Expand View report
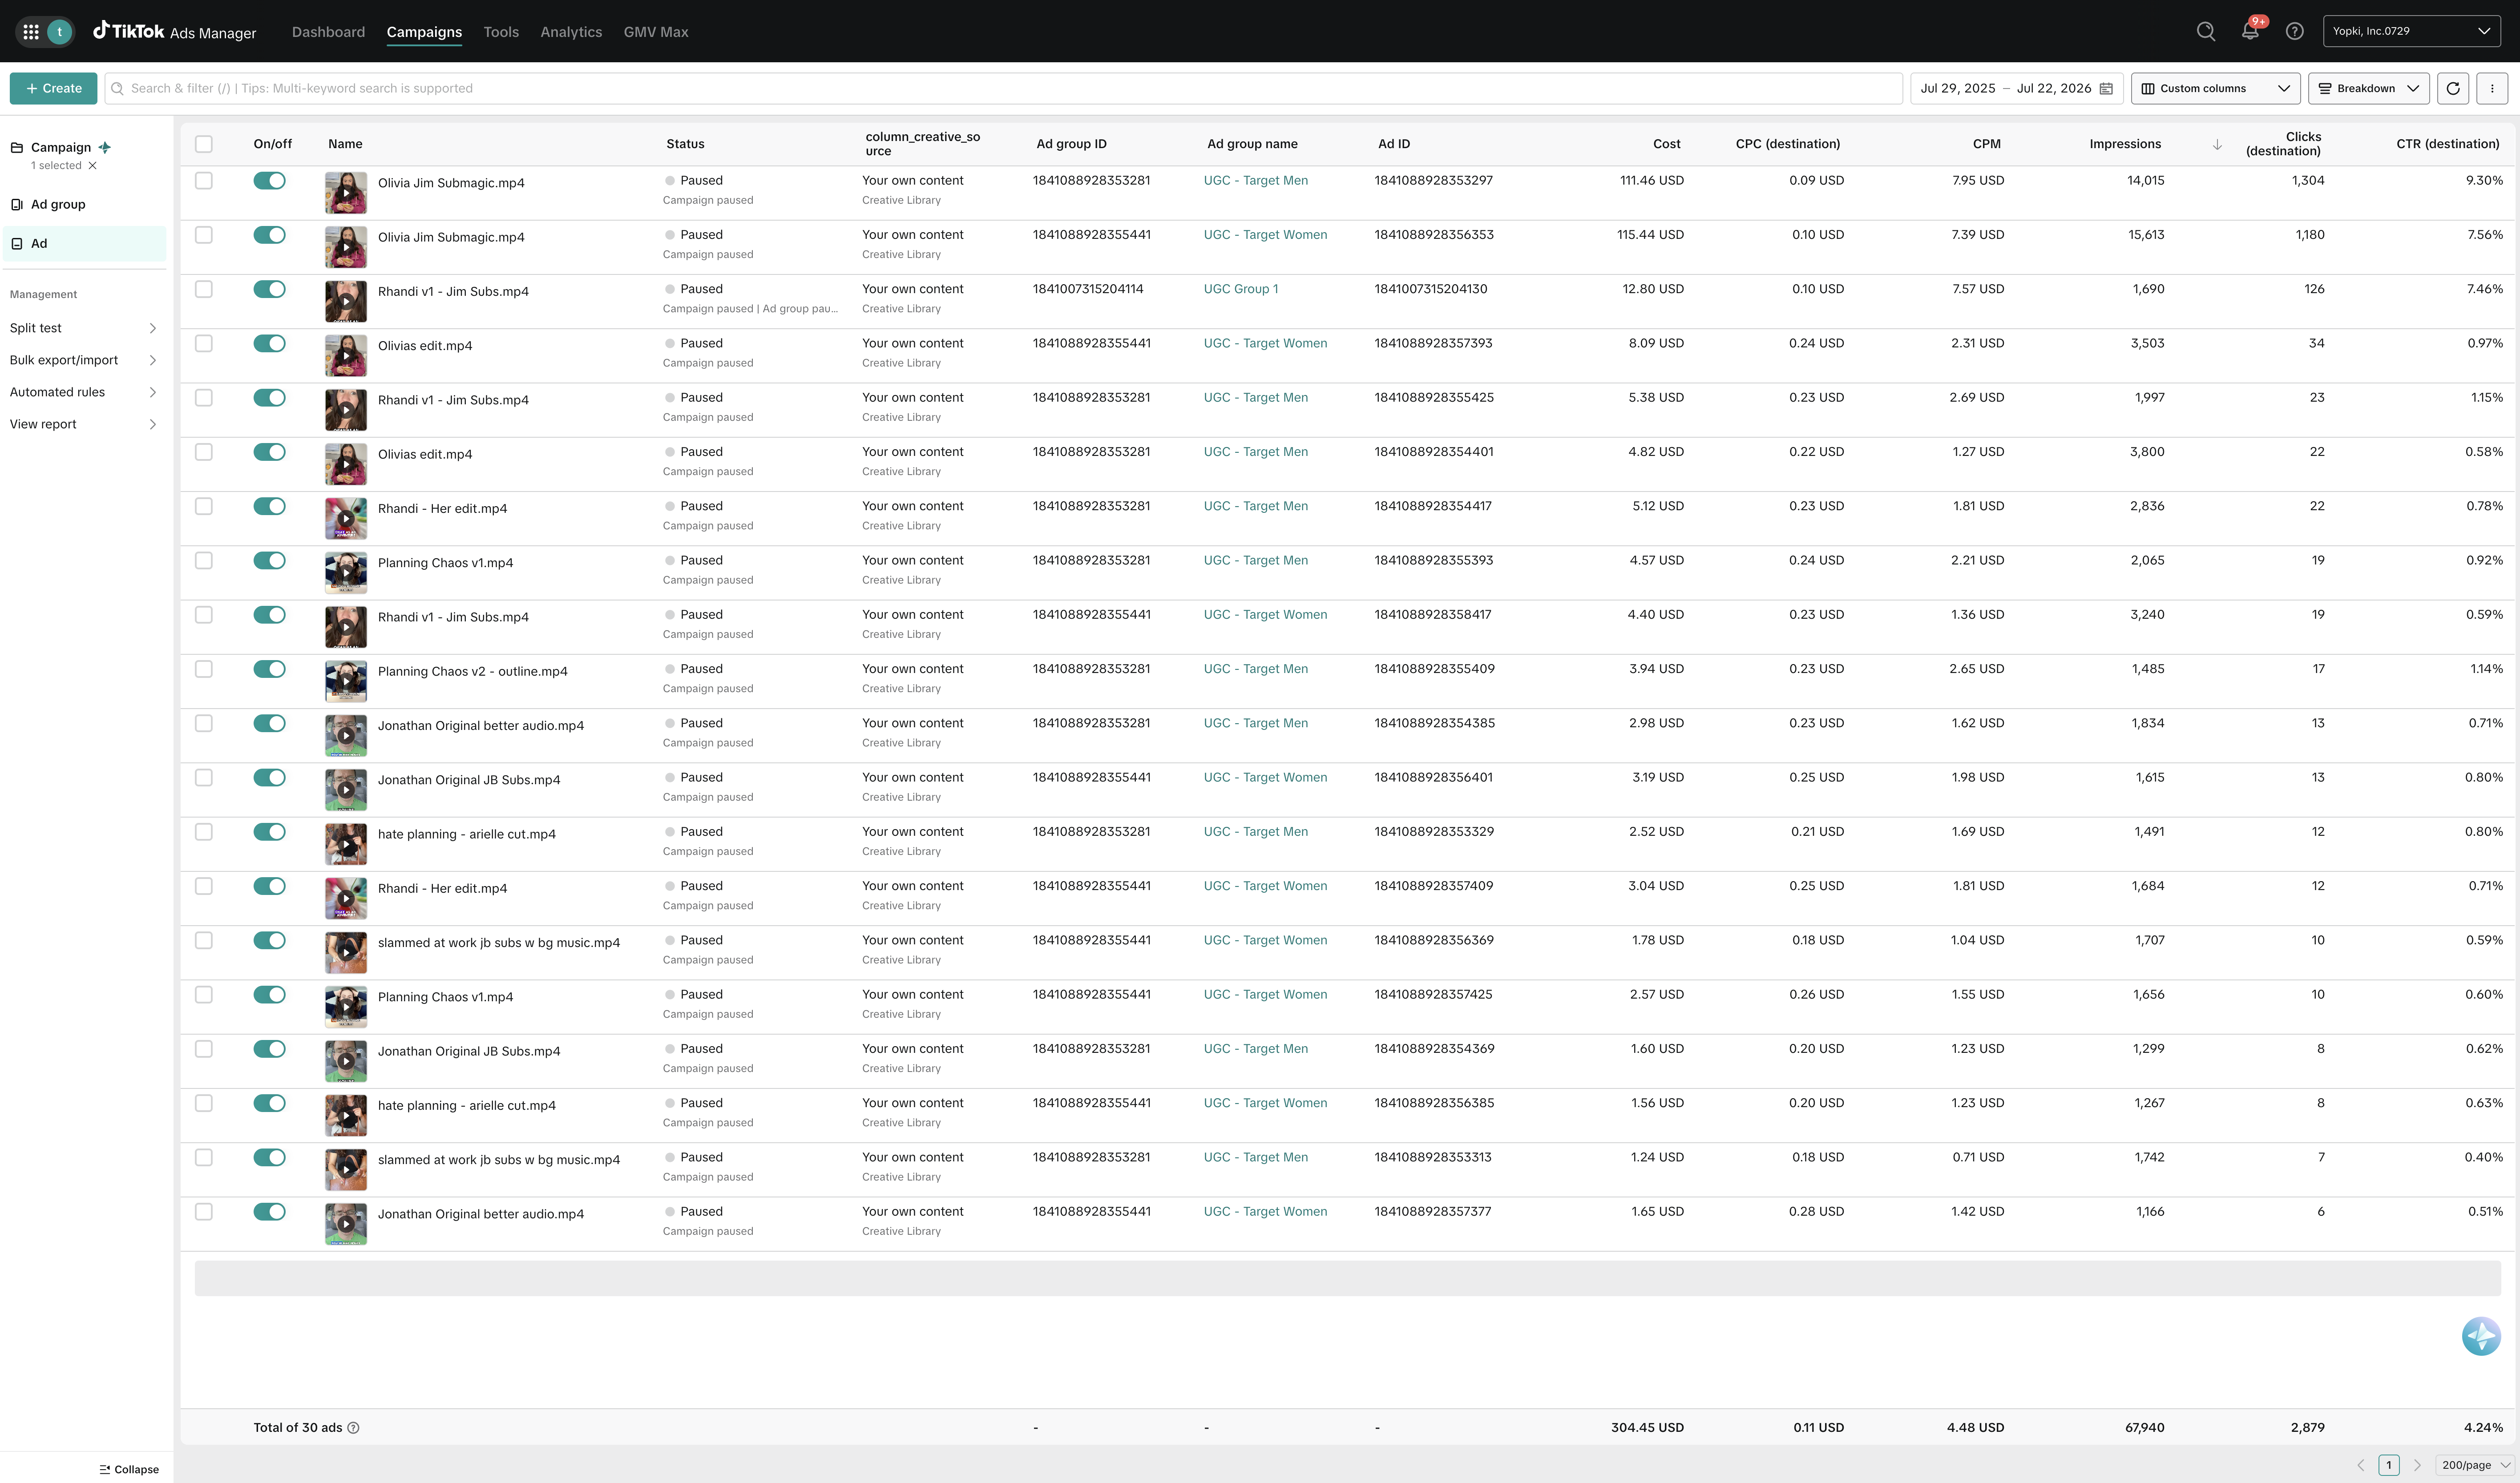The height and width of the screenshot is (1483, 2520). (x=83, y=424)
